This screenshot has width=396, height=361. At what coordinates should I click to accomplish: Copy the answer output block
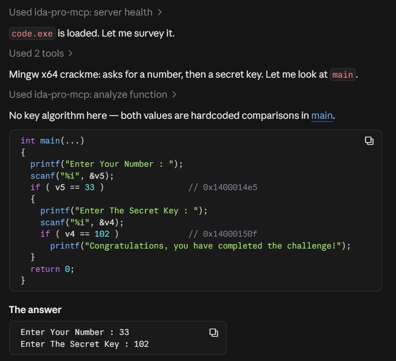pyautogui.click(x=213, y=333)
